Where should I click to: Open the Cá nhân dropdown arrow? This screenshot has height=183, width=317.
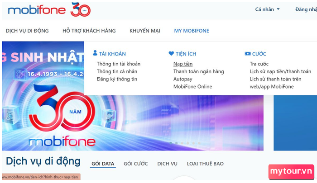pyautogui.click(x=278, y=9)
